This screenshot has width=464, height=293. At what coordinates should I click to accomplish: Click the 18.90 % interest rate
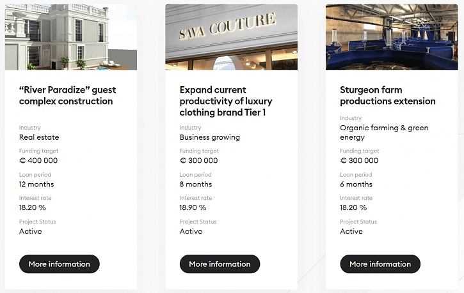193,207
